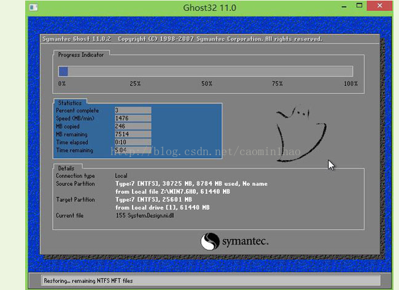The image size is (399, 290).
Task: Click the Target Partition label
Action: click(x=76, y=199)
